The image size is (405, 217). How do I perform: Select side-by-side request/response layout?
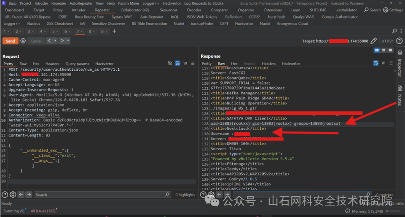point(377,50)
